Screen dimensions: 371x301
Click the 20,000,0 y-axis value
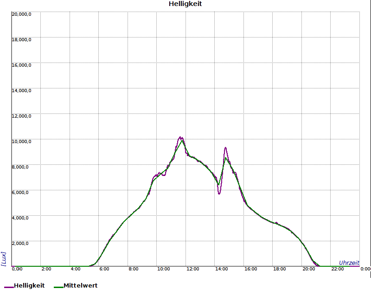21,14
